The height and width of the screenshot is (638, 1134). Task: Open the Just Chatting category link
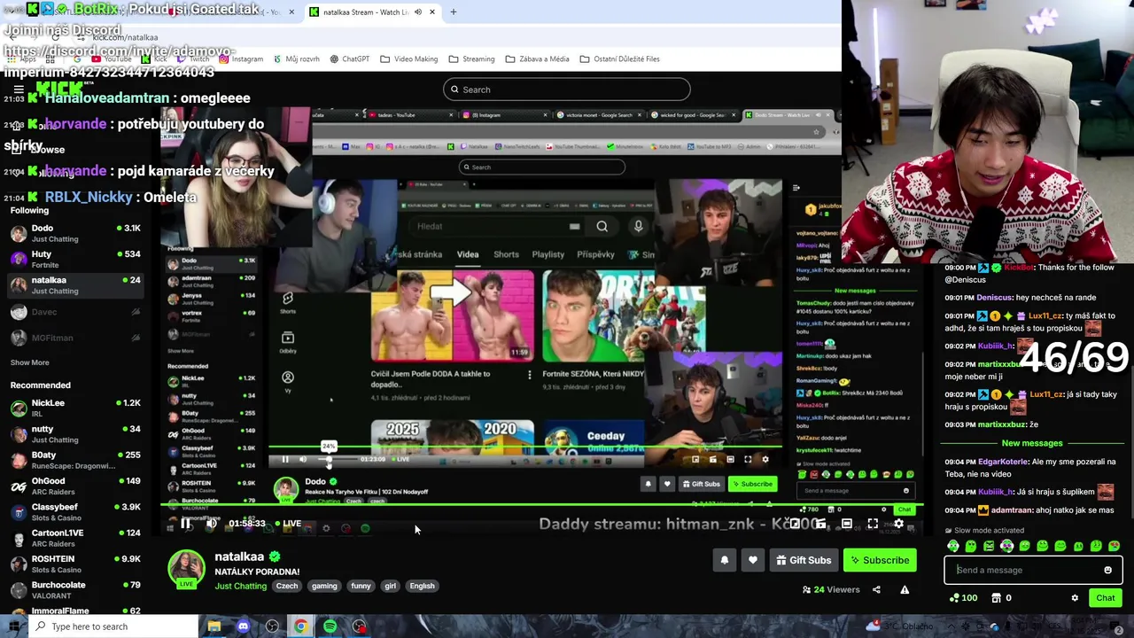[240, 586]
